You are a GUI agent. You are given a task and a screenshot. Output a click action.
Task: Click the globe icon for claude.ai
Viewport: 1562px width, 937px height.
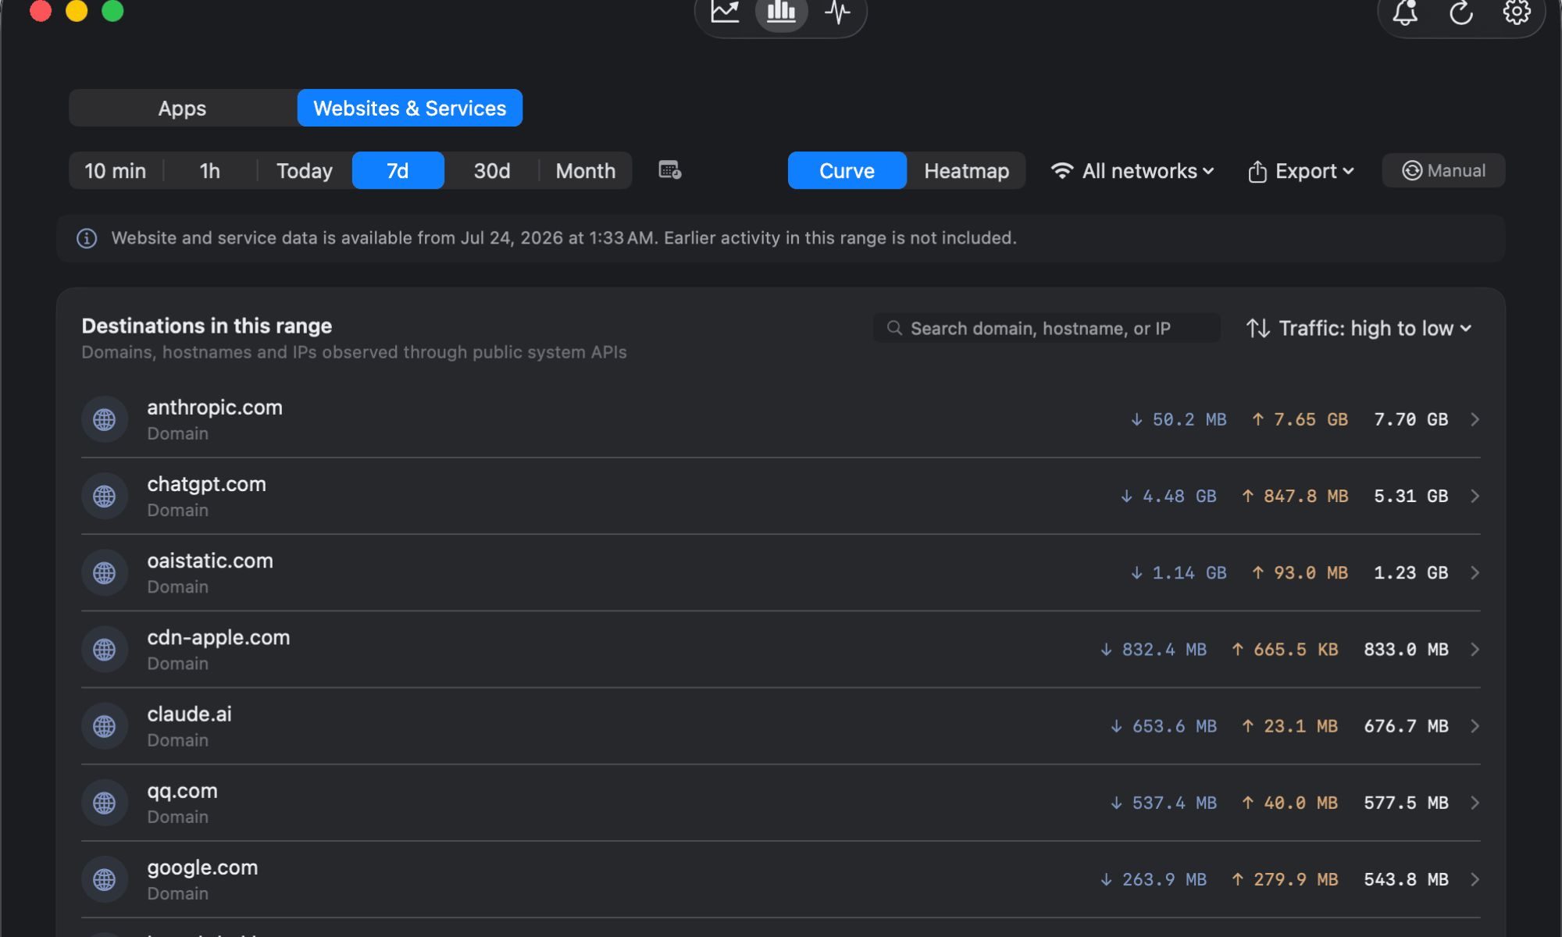105,726
